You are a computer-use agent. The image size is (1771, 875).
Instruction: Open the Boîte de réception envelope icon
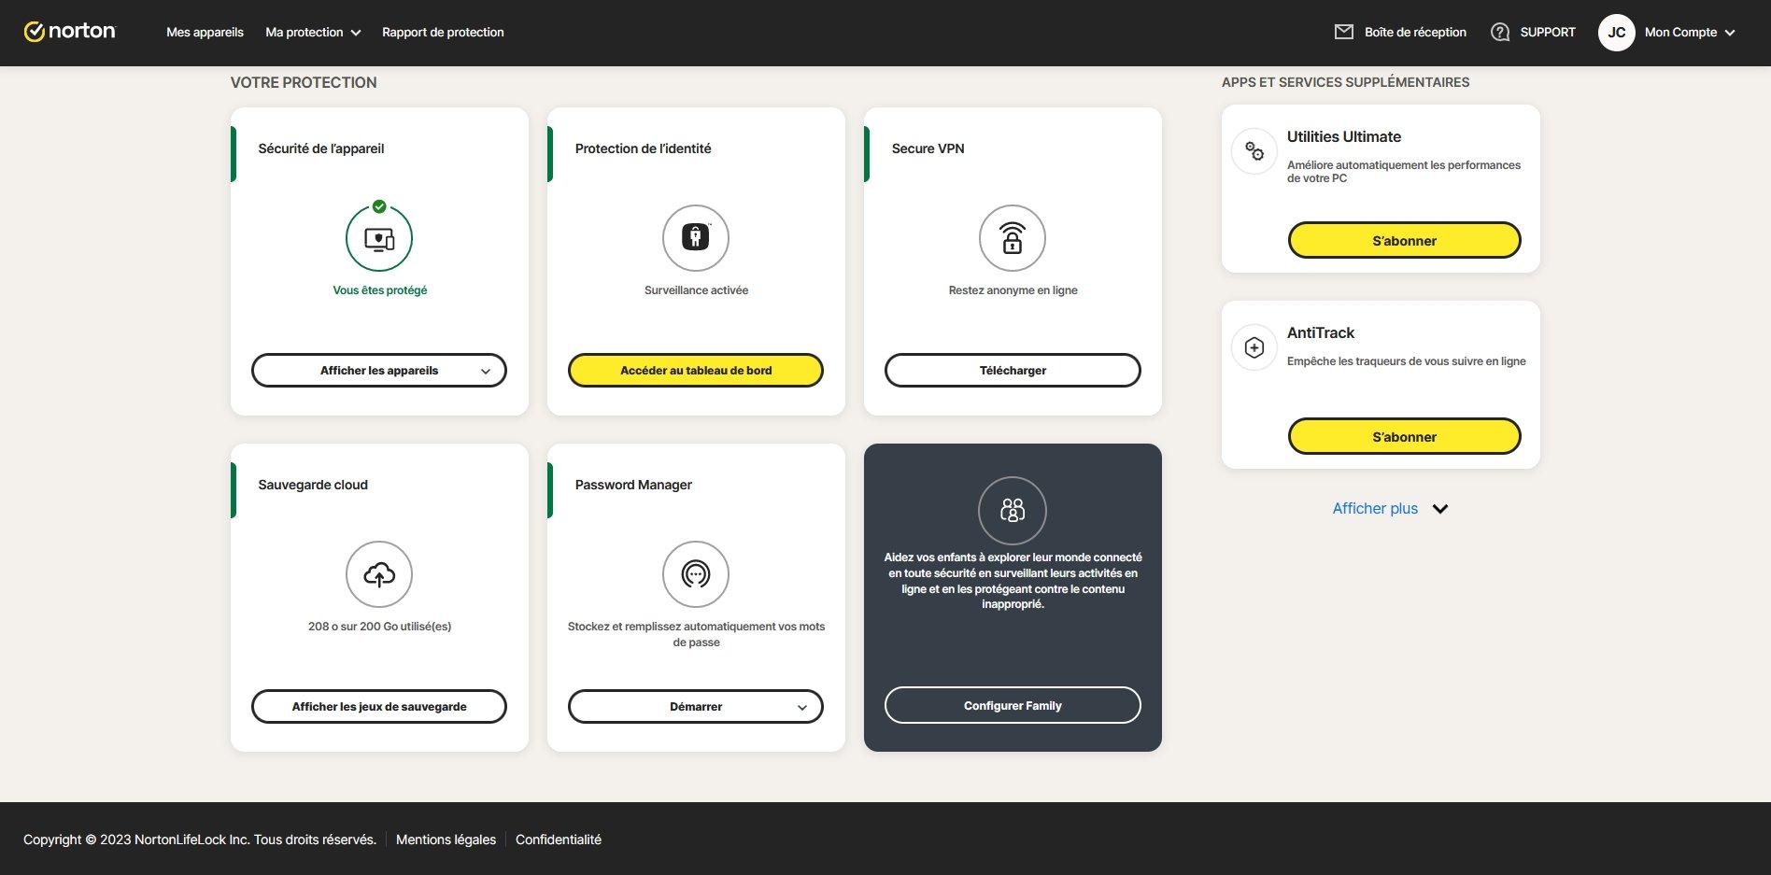[1344, 32]
